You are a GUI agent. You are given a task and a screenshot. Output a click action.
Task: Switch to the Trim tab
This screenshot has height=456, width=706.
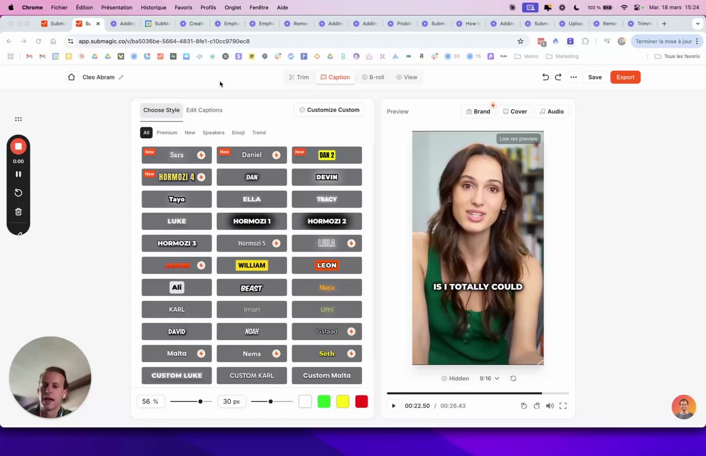299,77
